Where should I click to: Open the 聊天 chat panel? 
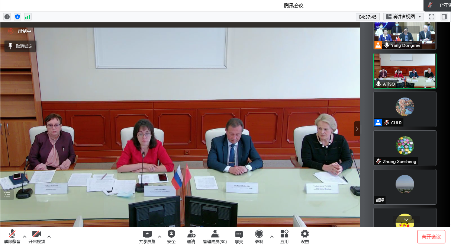(x=239, y=237)
